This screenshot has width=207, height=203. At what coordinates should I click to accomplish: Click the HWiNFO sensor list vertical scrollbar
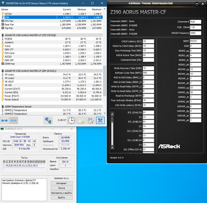tap(104, 61)
